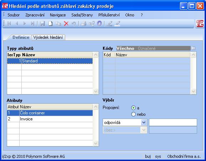The width and height of the screenshot is (206, 161).
Task: Click the save floppy disk icon
Action: (42, 24)
